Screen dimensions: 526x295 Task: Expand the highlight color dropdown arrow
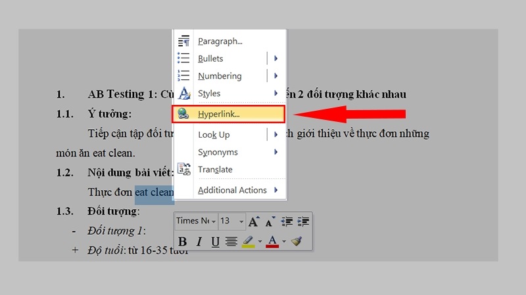tap(260, 241)
